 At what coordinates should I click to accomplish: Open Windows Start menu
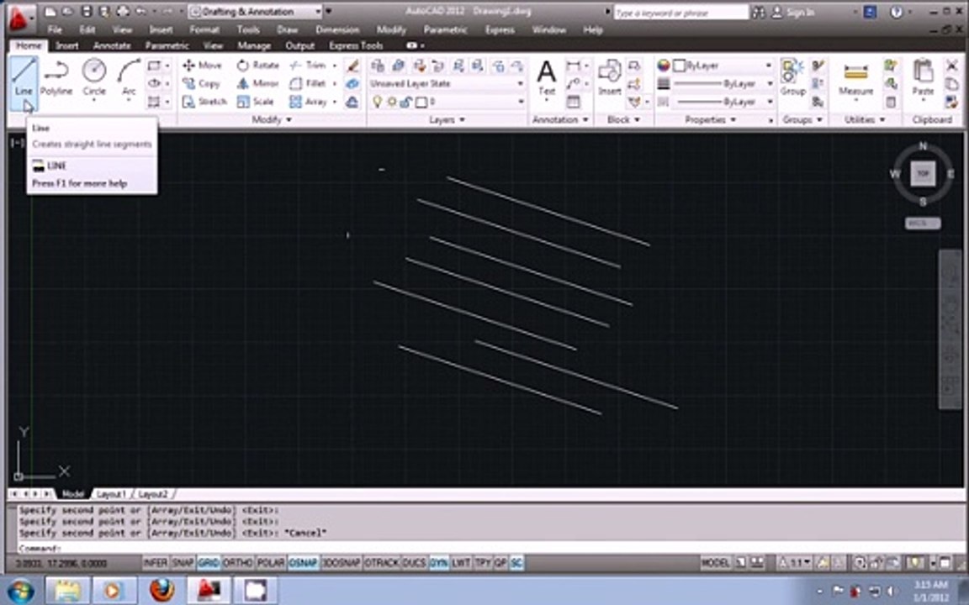(x=20, y=591)
